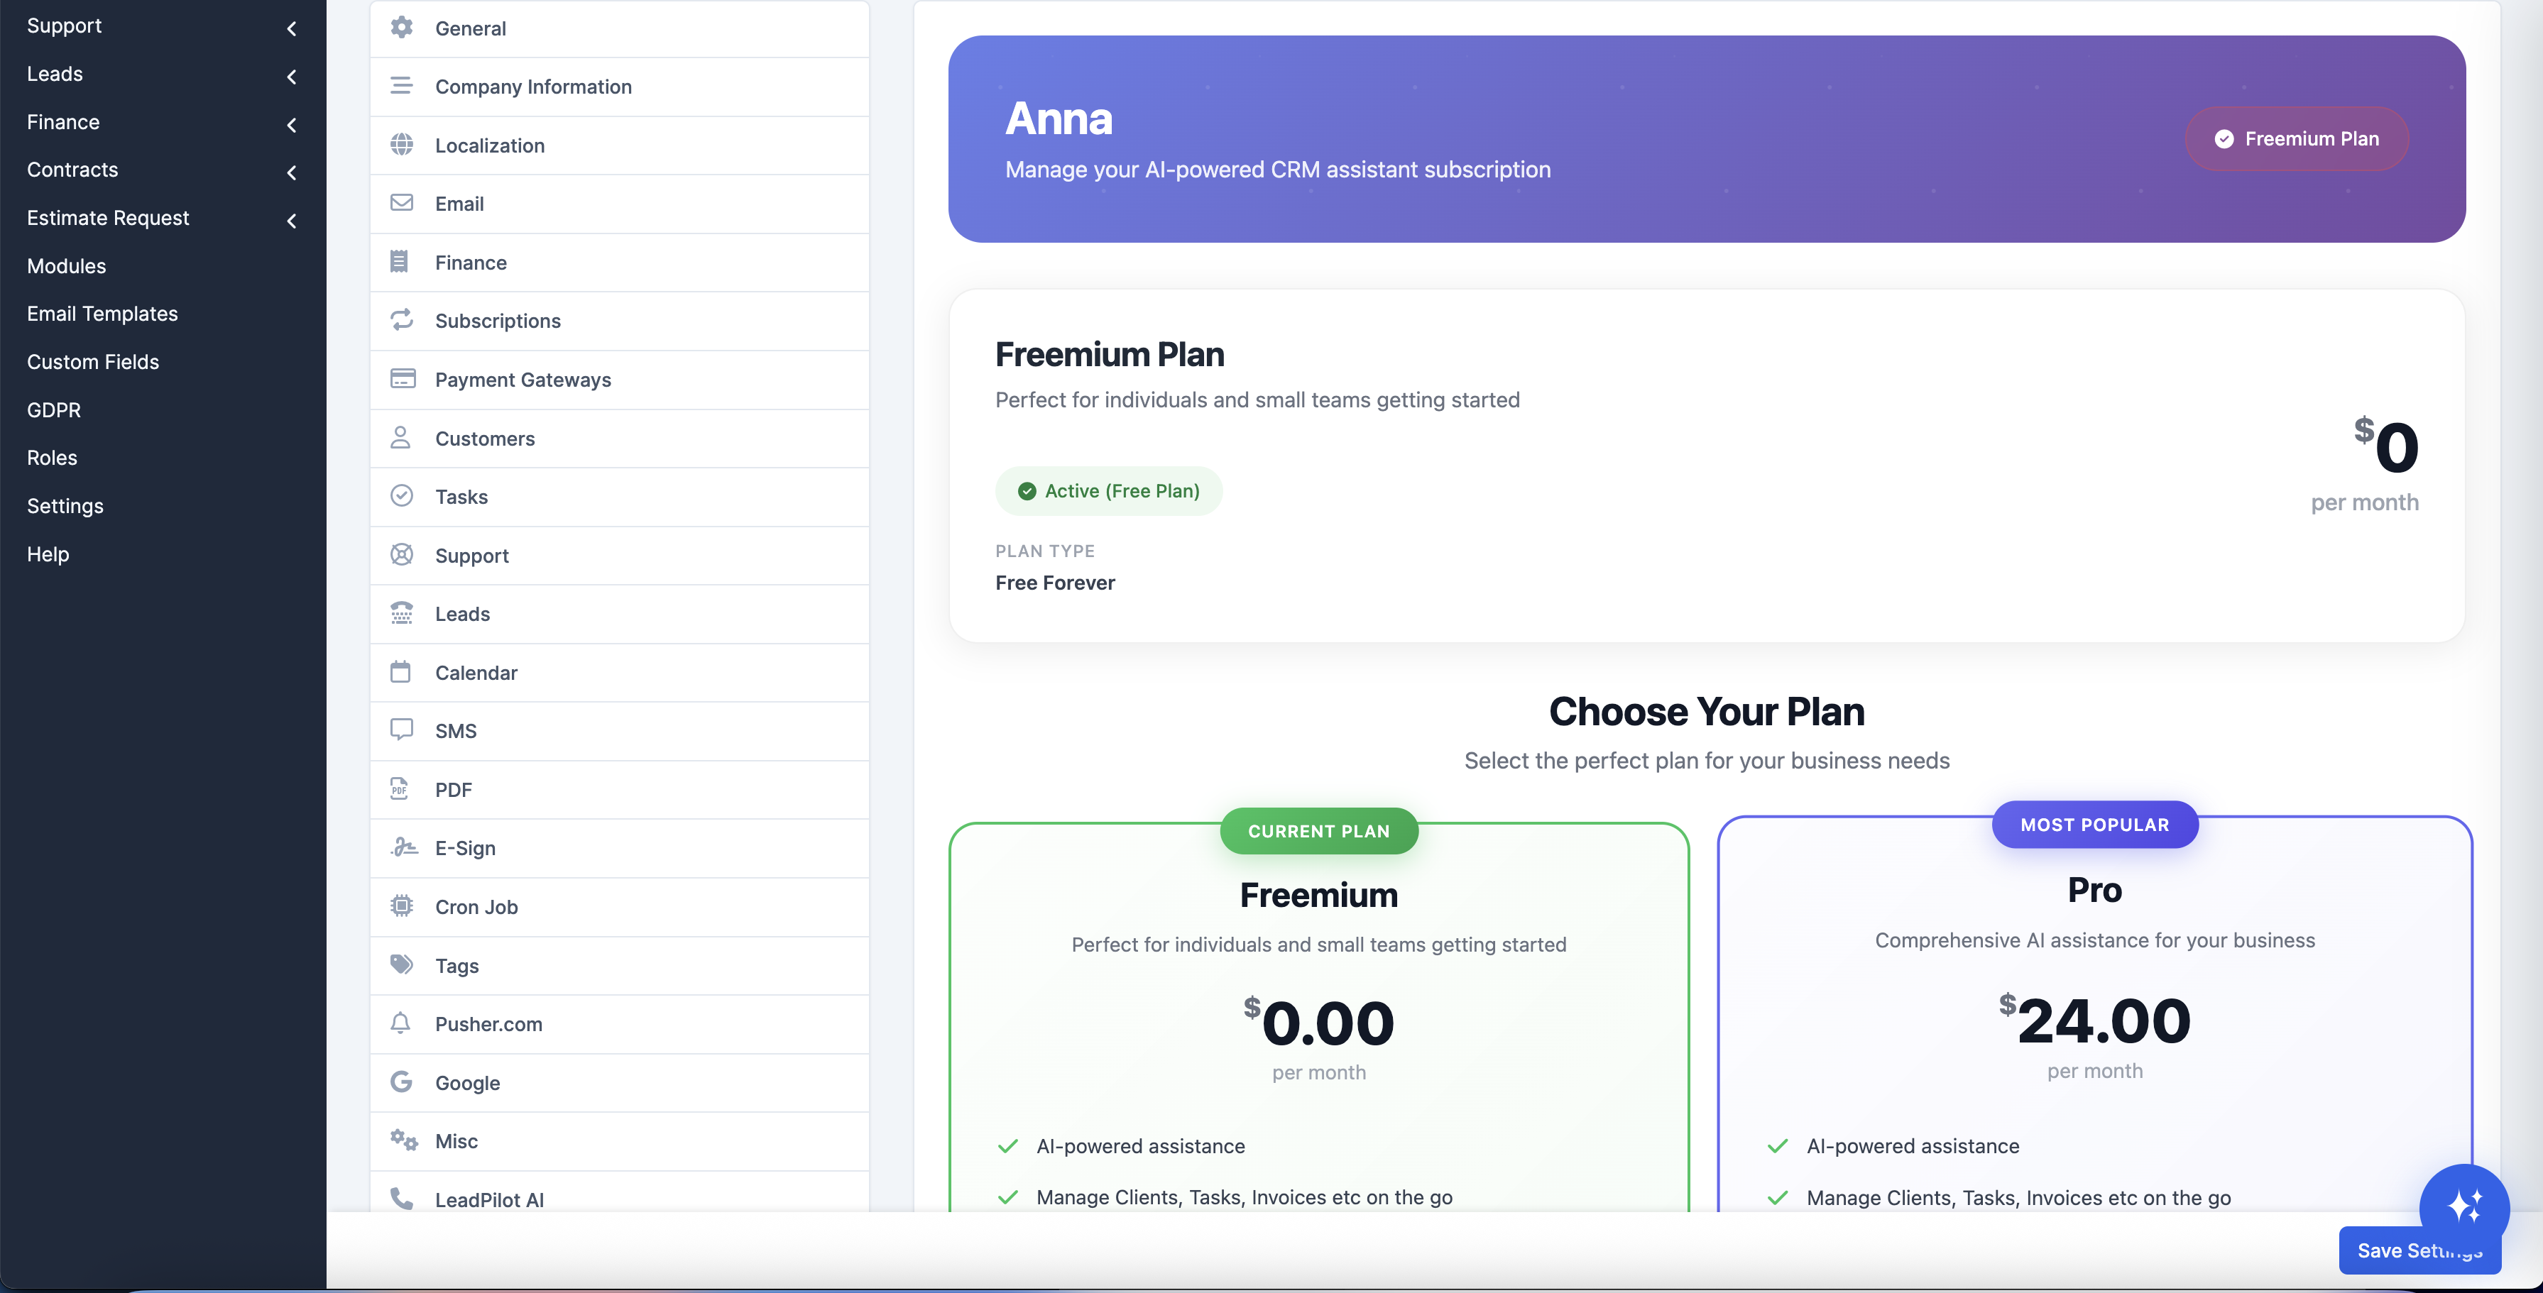Expand the Estimate Request submenu chevron
Image resolution: width=2543 pixels, height=1293 pixels.
click(x=291, y=220)
